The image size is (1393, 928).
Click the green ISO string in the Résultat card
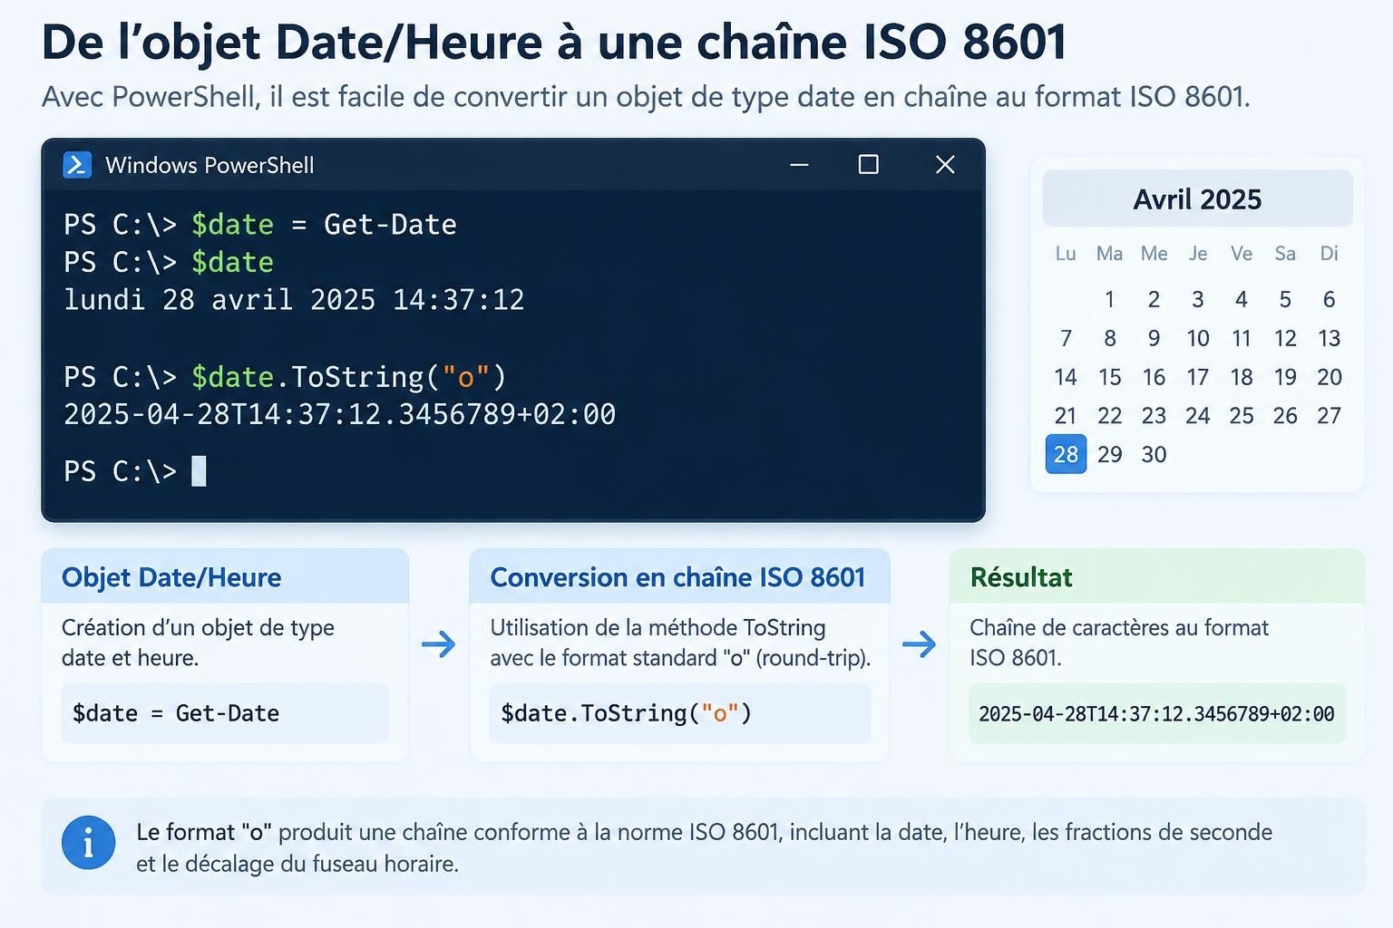click(x=1157, y=713)
